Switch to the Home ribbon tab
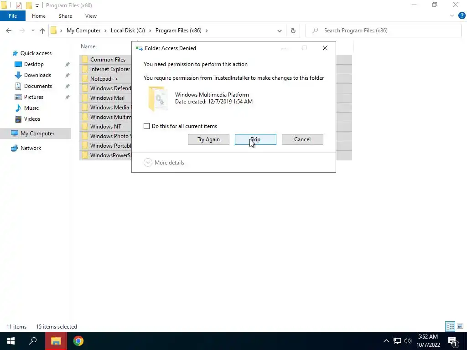467x350 pixels. point(39,16)
